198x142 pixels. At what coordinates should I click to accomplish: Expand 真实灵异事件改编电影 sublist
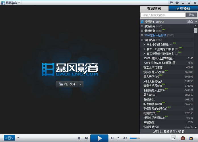pos(144,54)
